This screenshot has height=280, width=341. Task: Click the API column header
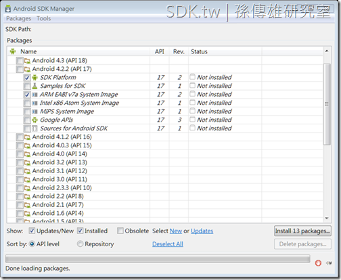point(160,51)
